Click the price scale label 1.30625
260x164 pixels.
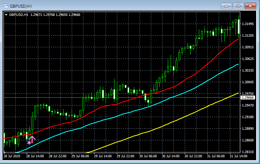coord(248,59)
